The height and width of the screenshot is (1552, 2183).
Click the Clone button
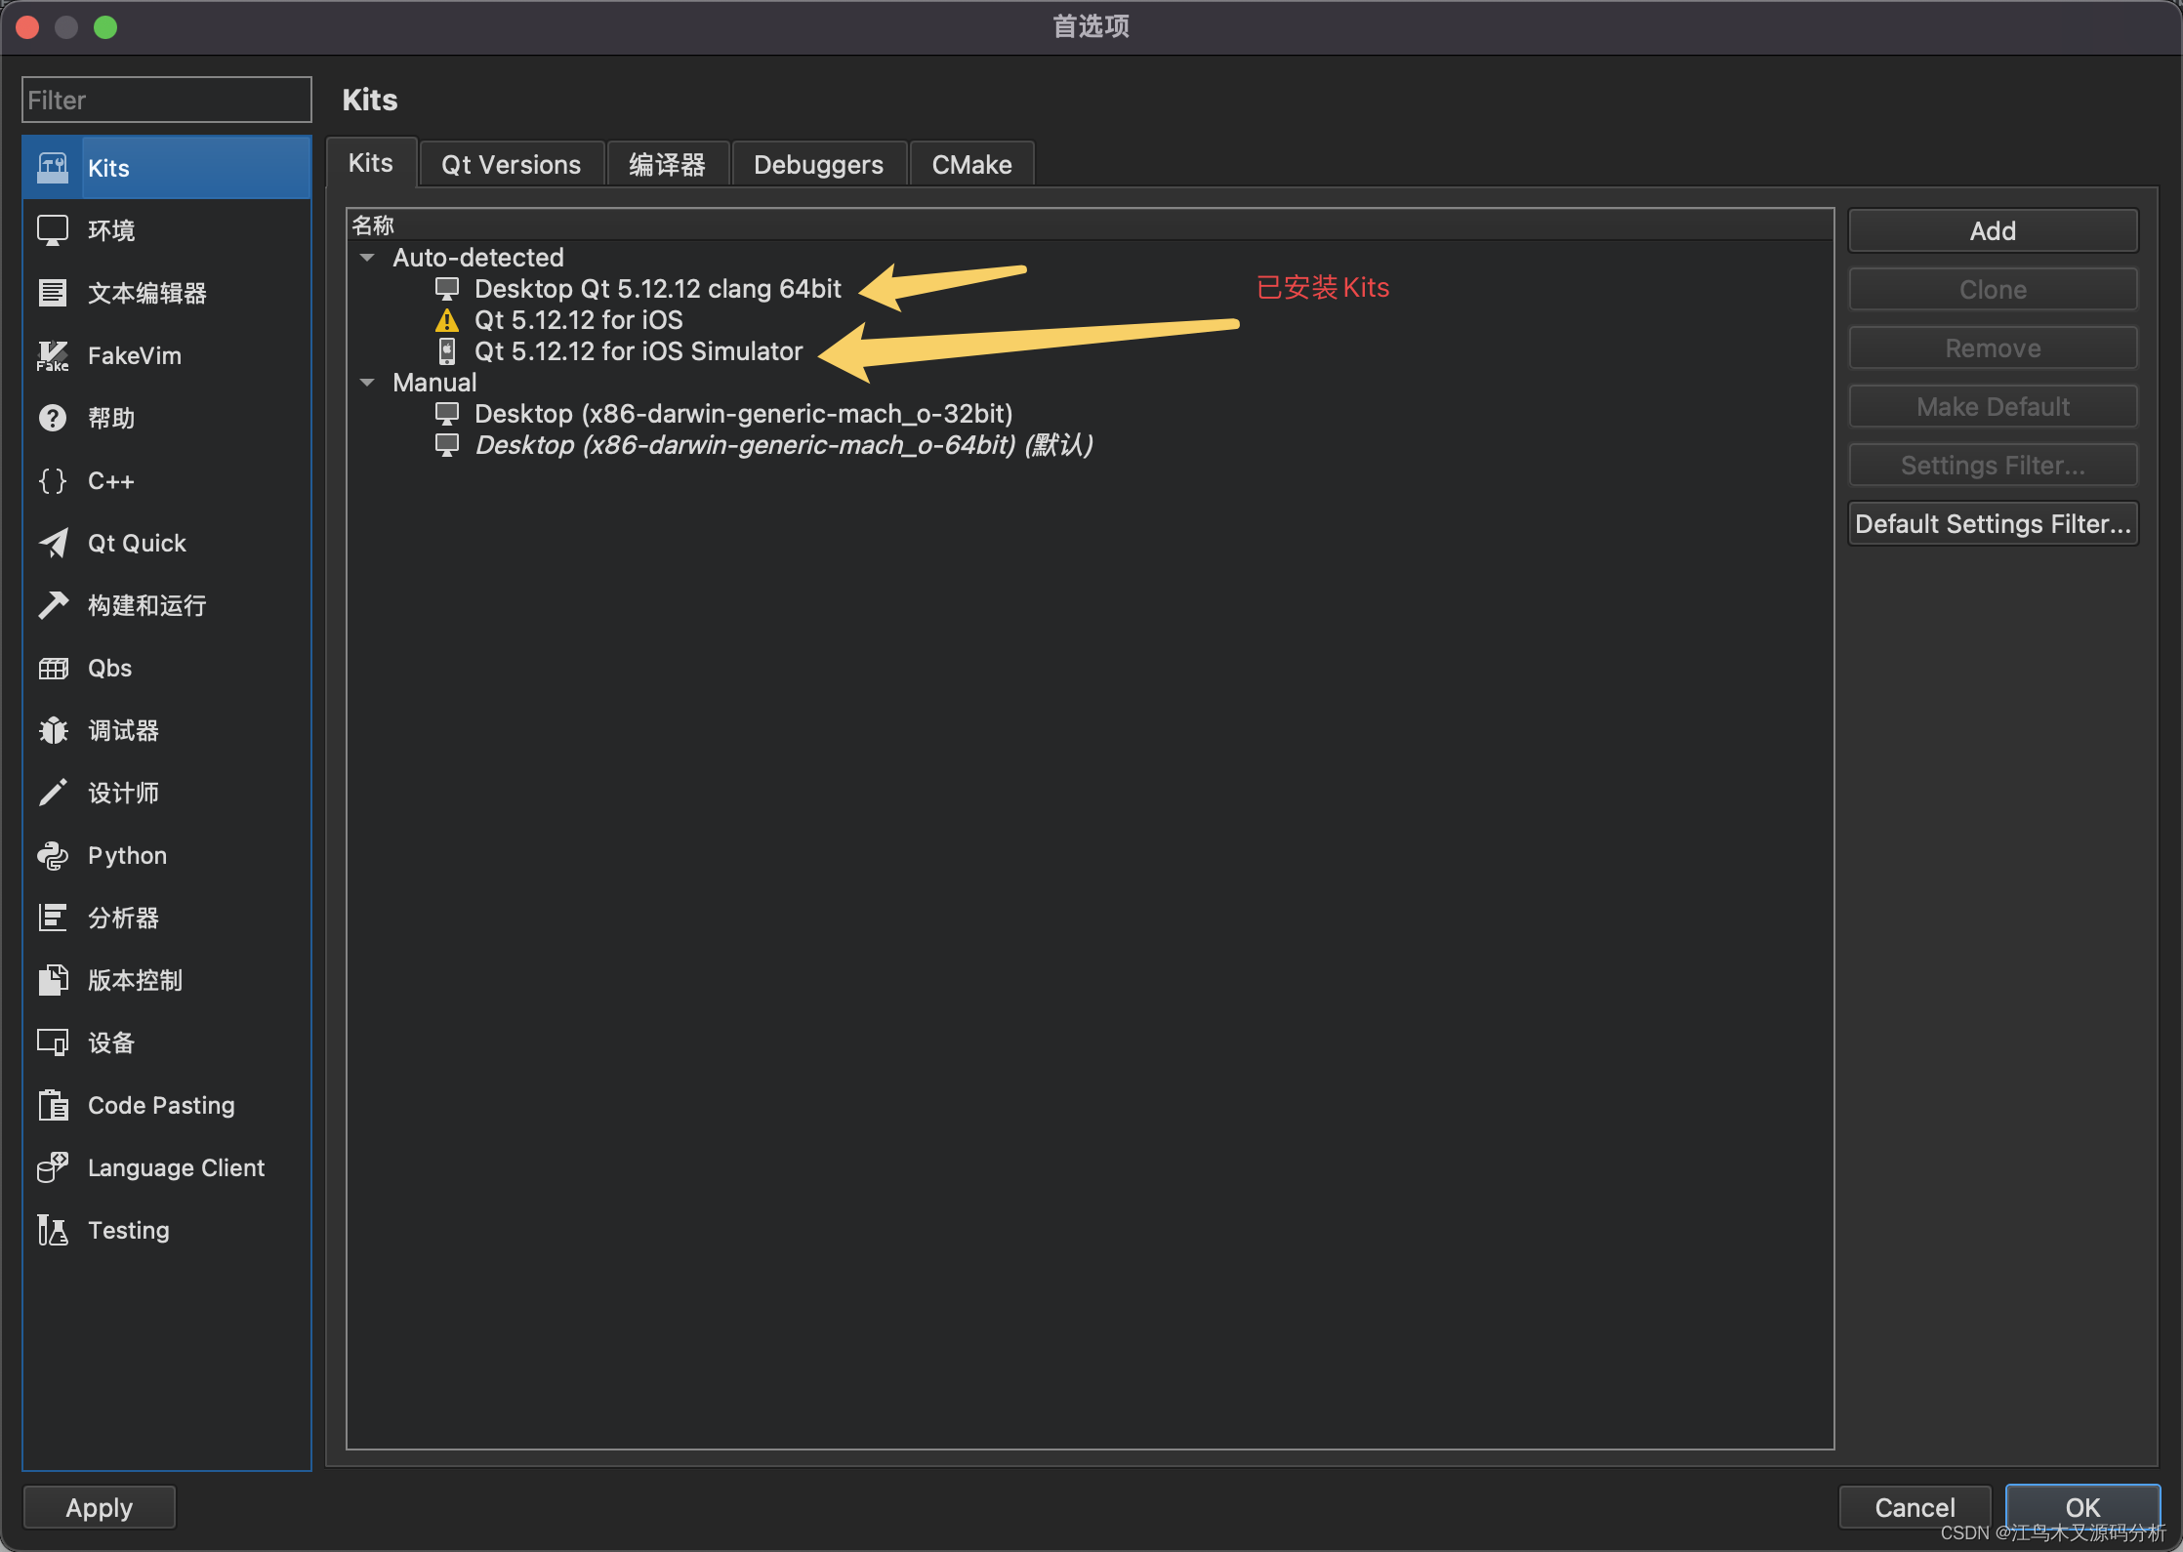click(1993, 290)
